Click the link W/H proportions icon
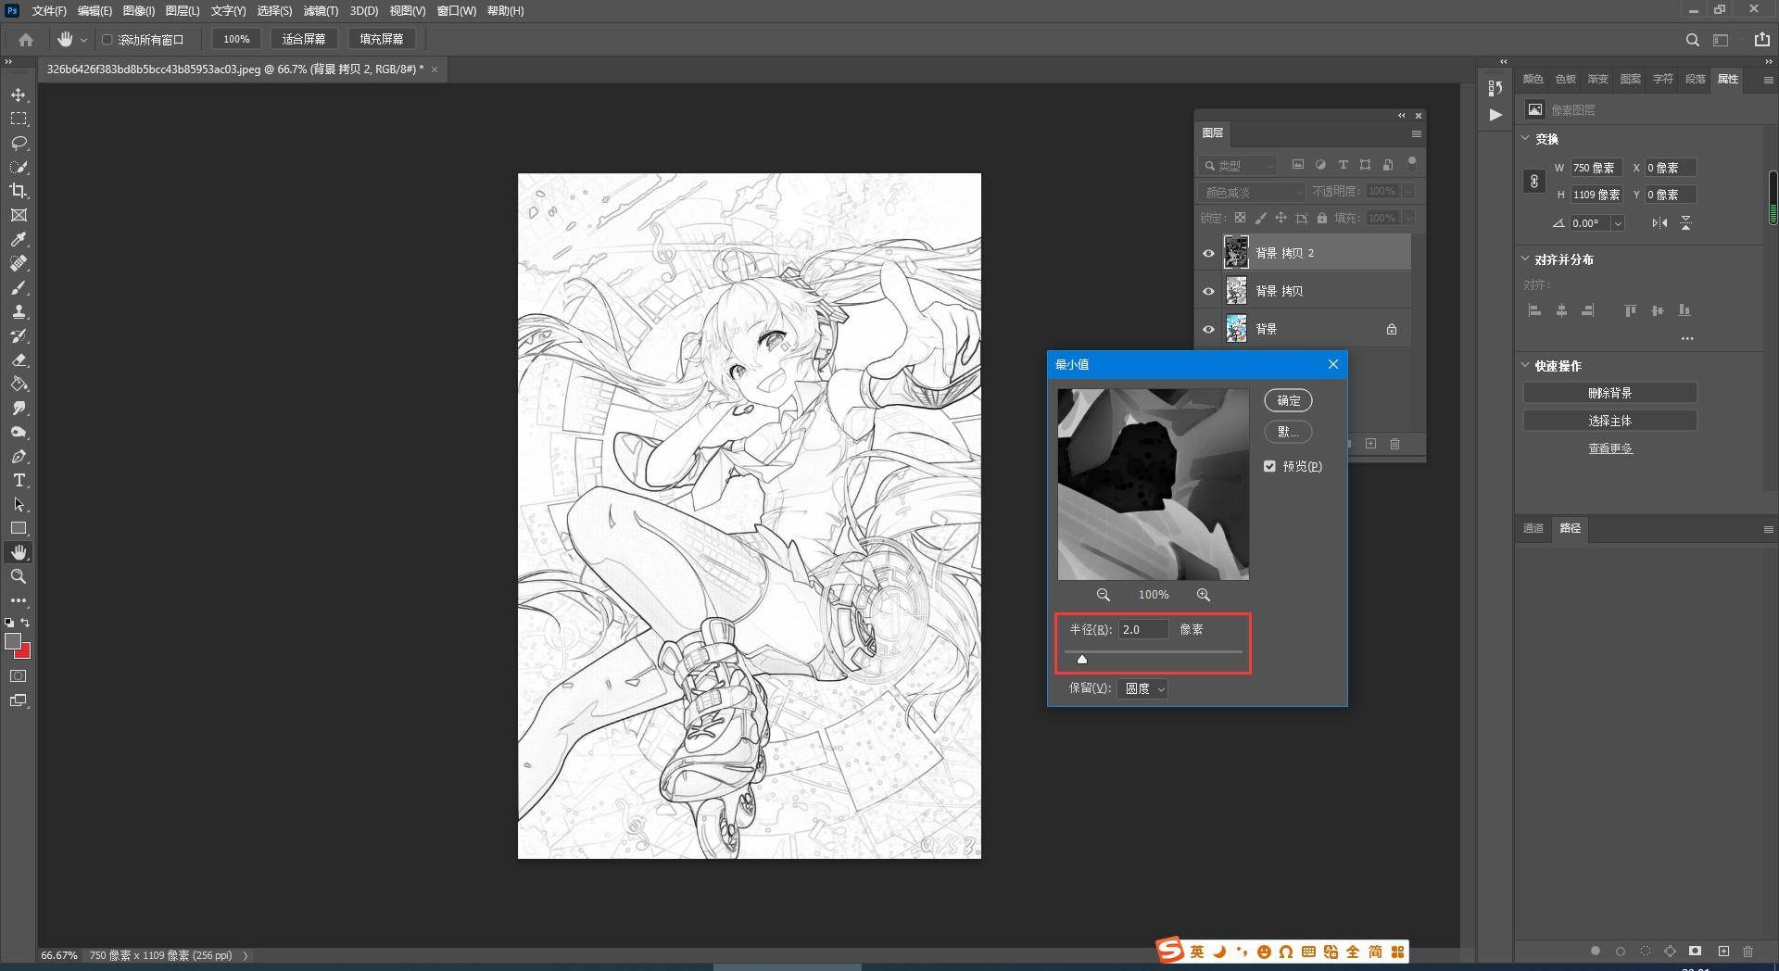This screenshot has width=1779, height=971. (1534, 181)
